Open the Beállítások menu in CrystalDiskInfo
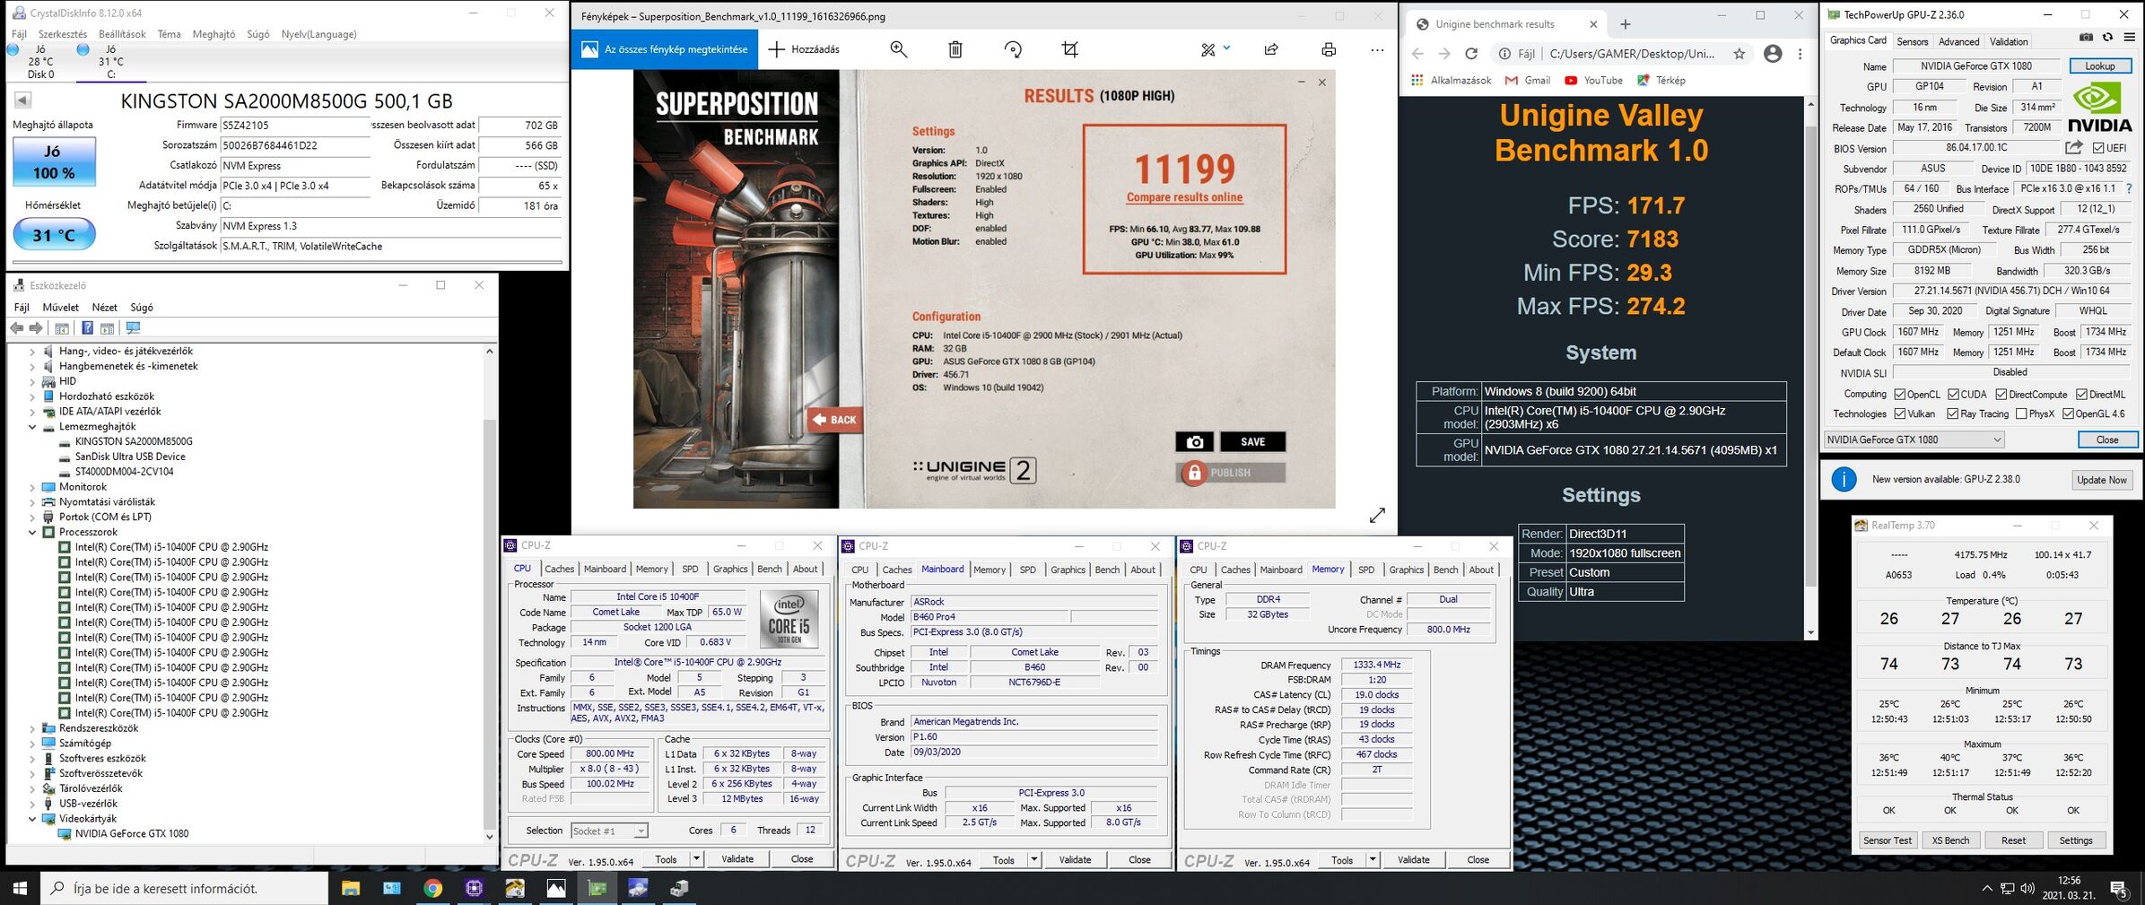 point(122,34)
